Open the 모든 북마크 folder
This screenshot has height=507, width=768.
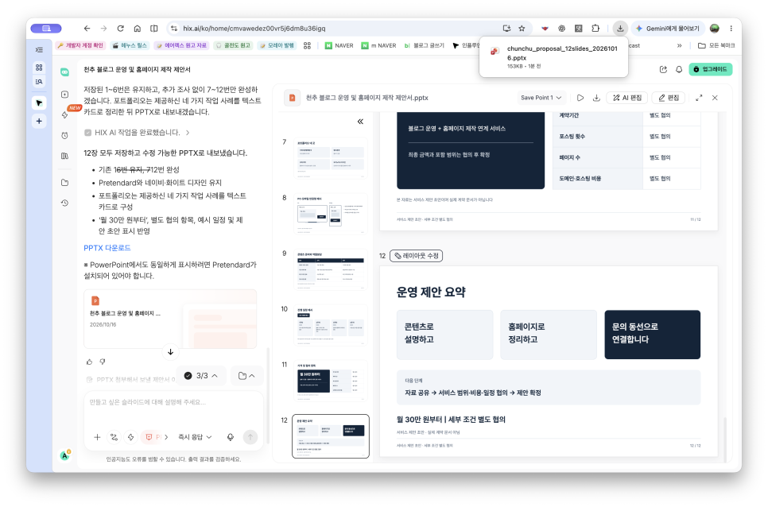[x=716, y=45]
